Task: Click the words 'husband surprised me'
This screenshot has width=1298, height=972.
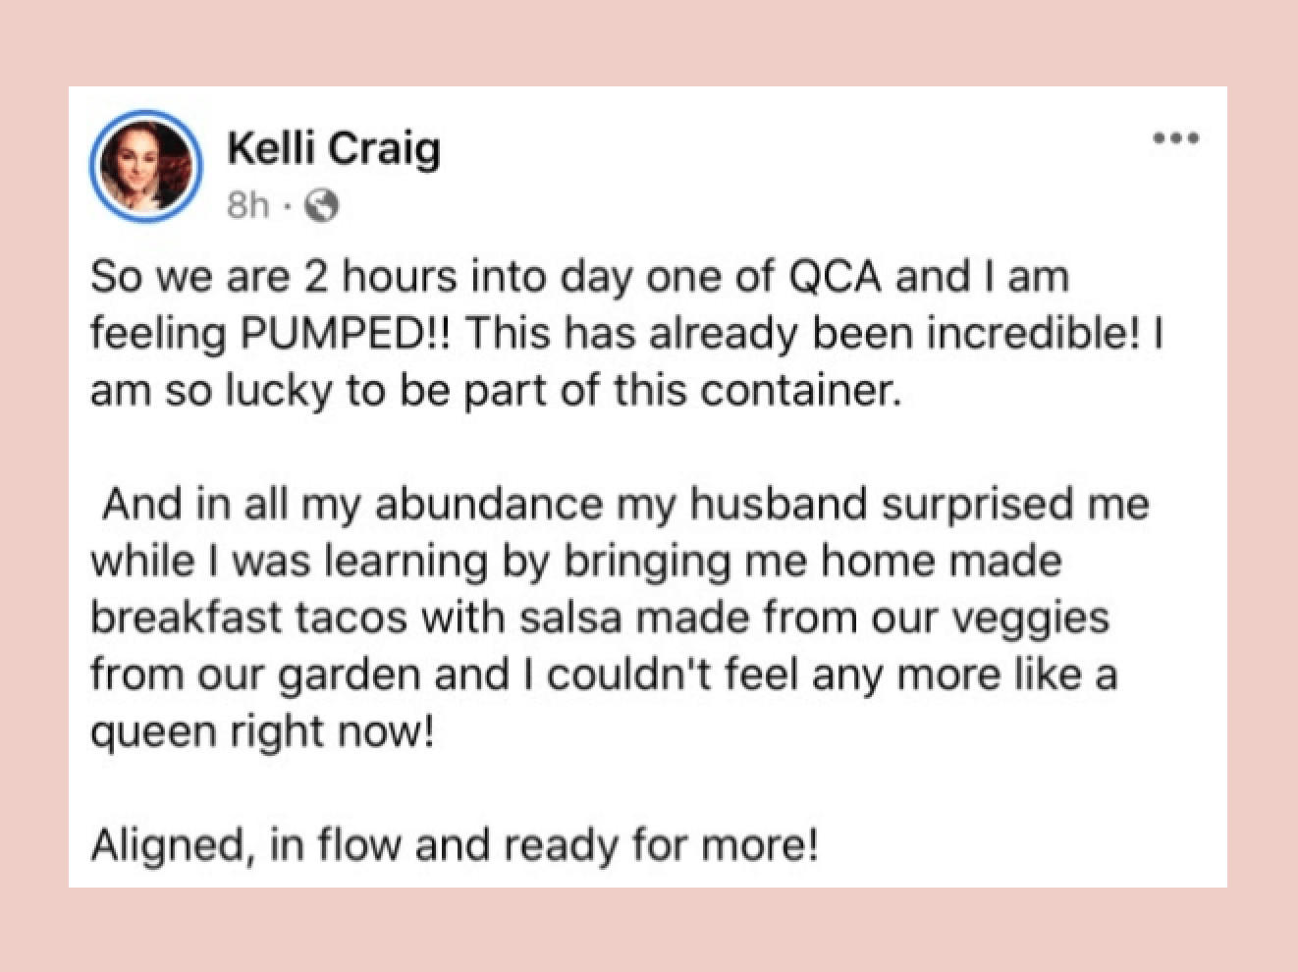Action: tap(919, 505)
